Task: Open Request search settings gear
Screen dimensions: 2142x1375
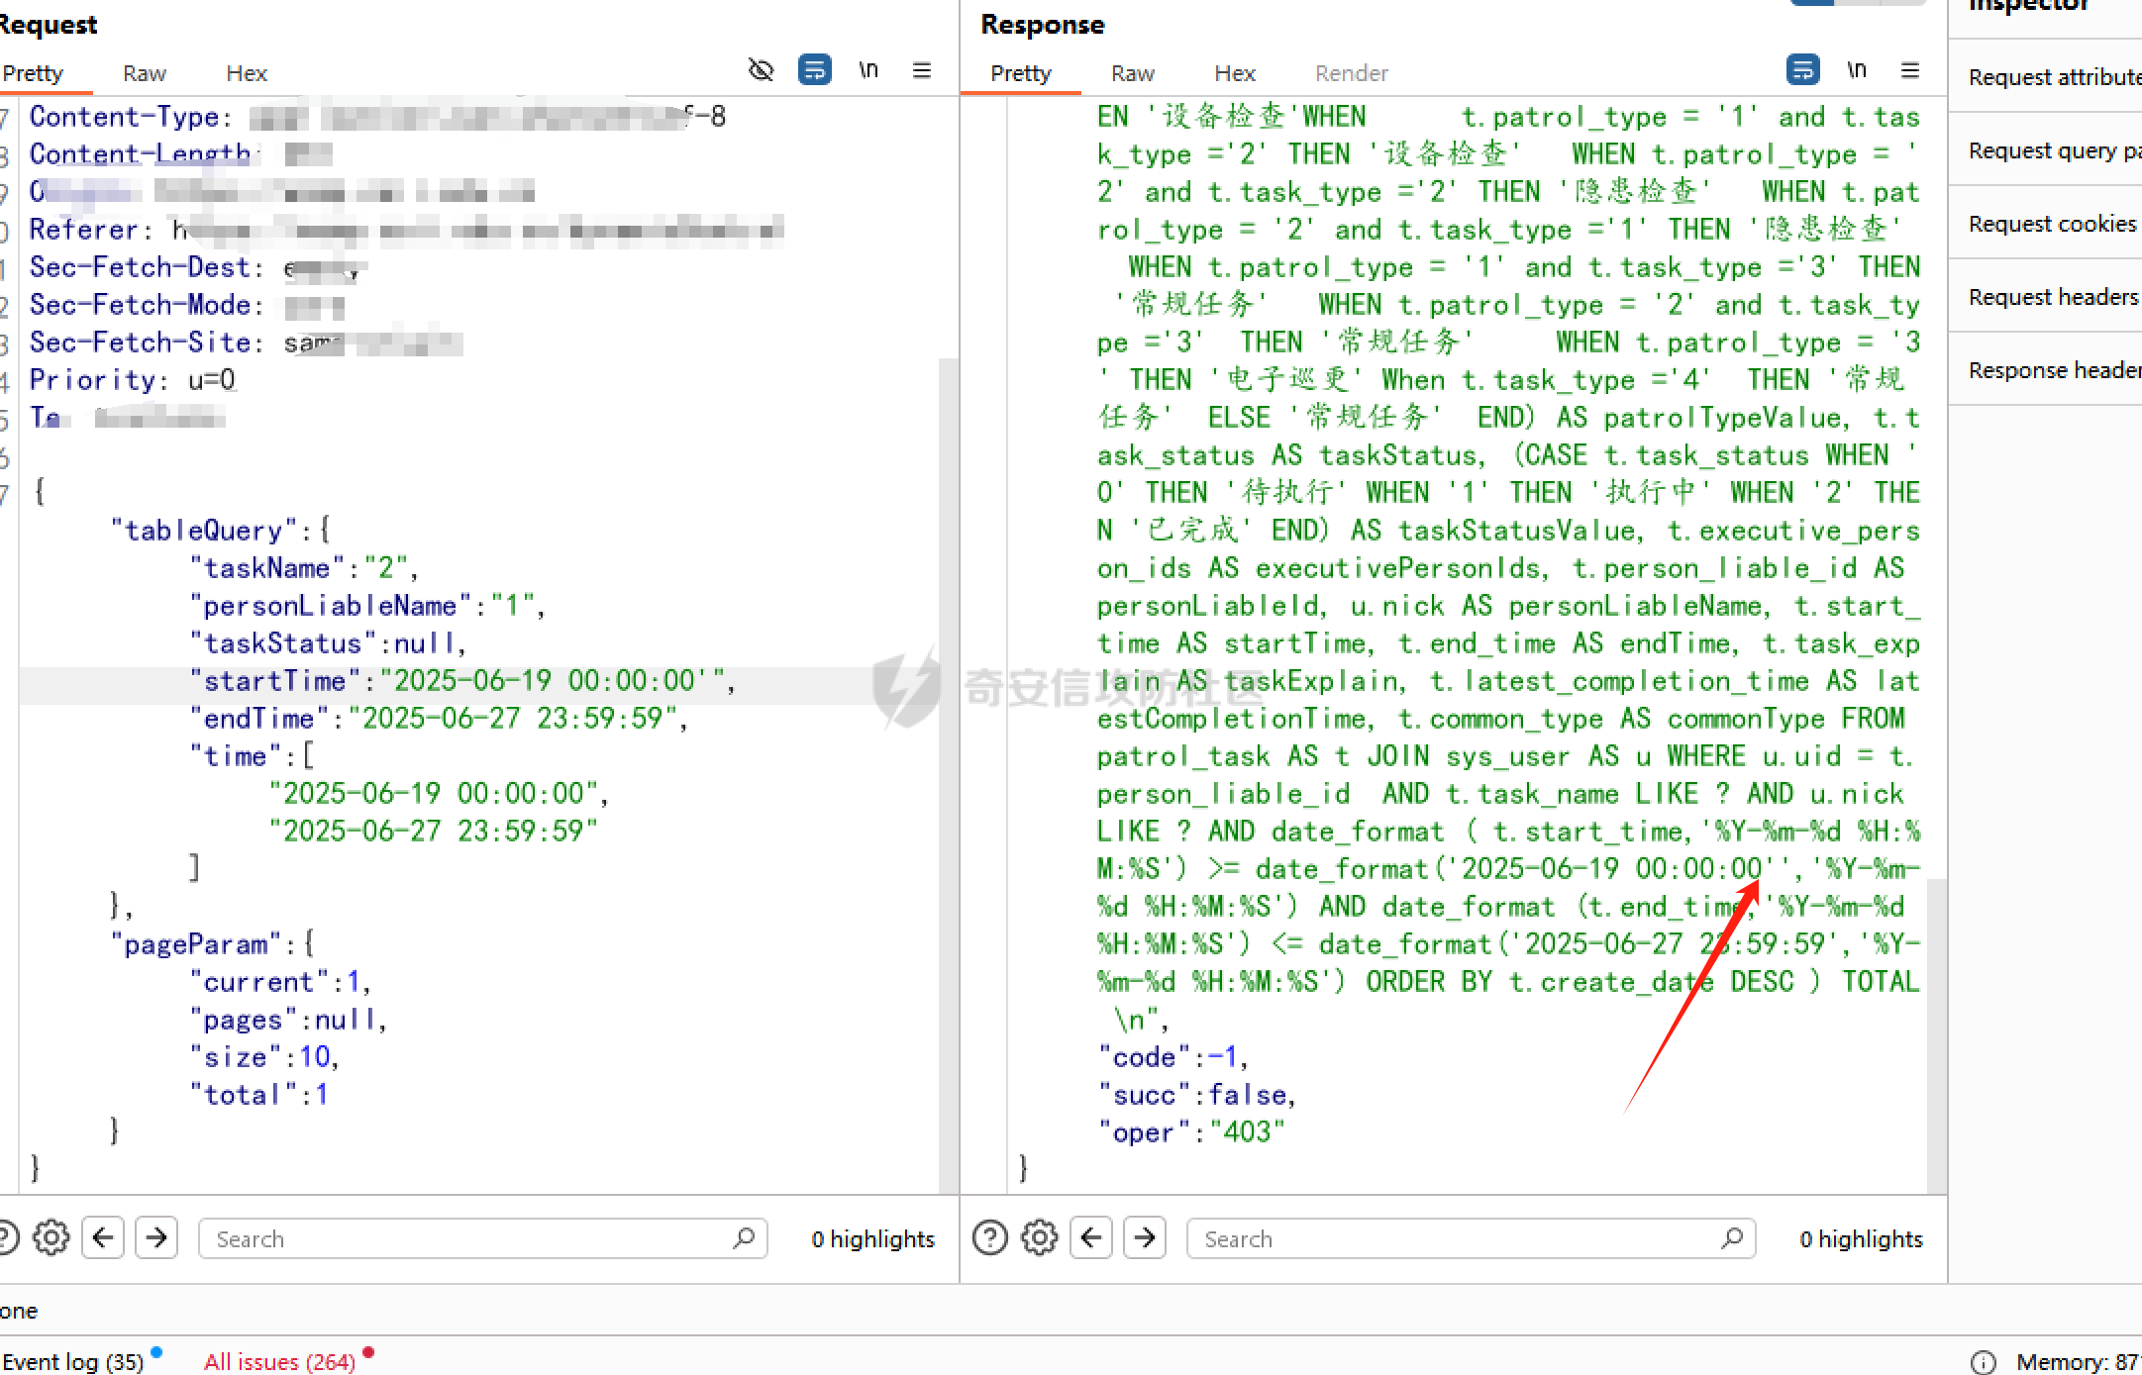Action: click(x=51, y=1237)
